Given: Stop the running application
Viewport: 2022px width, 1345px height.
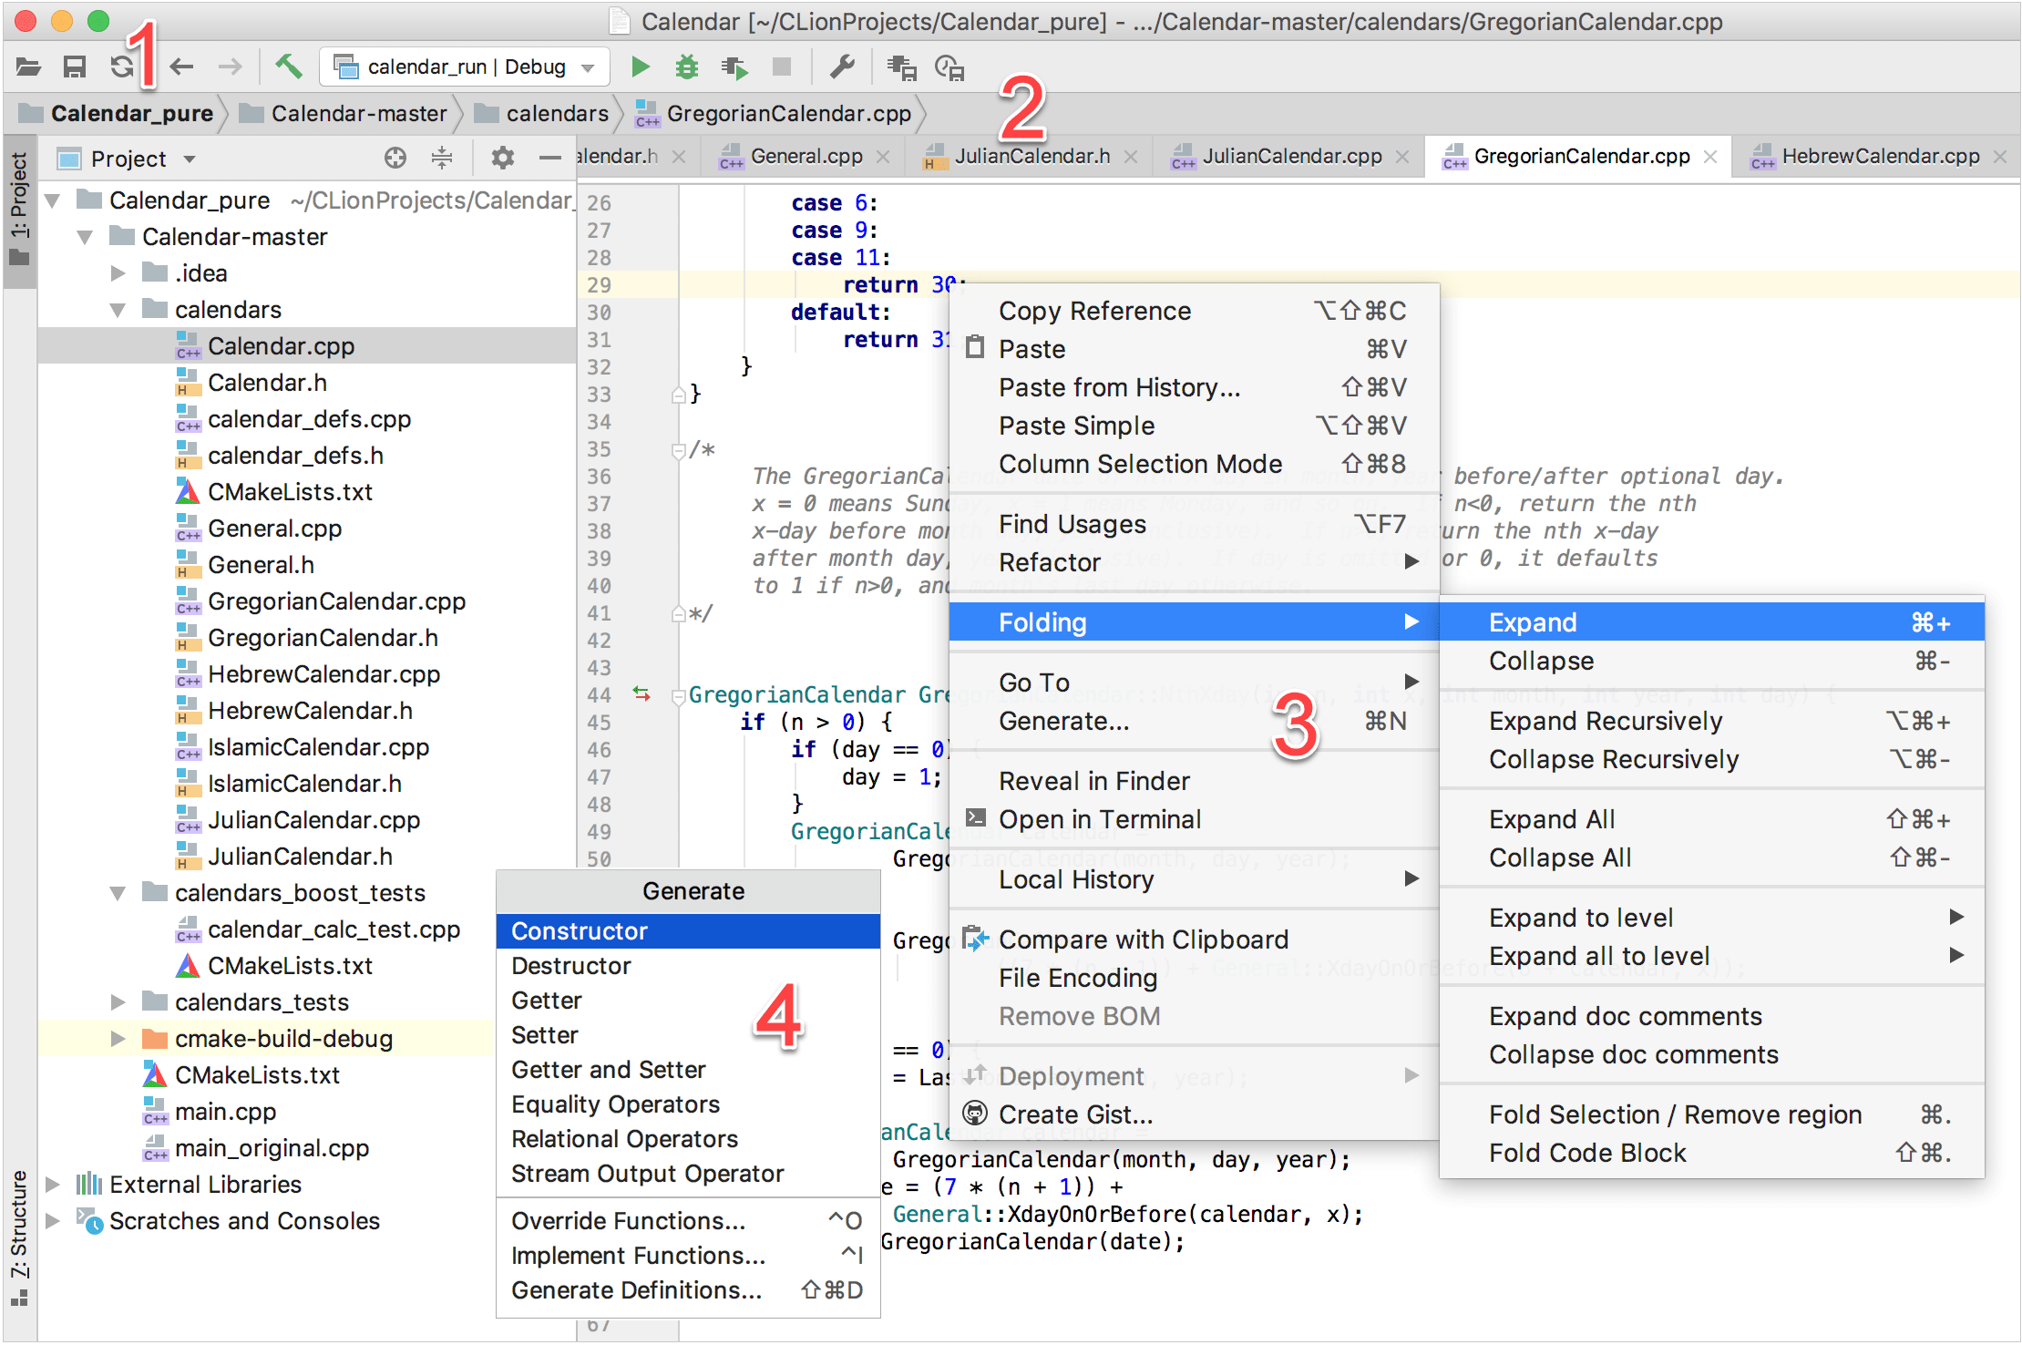Looking at the screenshot, I should pyautogui.click(x=780, y=67).
